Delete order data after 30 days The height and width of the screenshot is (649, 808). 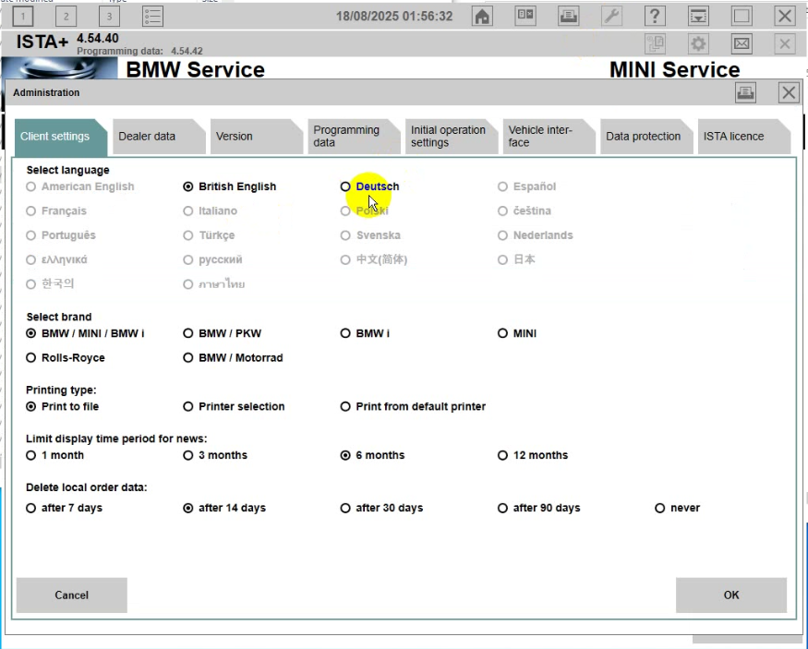(x=382, y=508)
